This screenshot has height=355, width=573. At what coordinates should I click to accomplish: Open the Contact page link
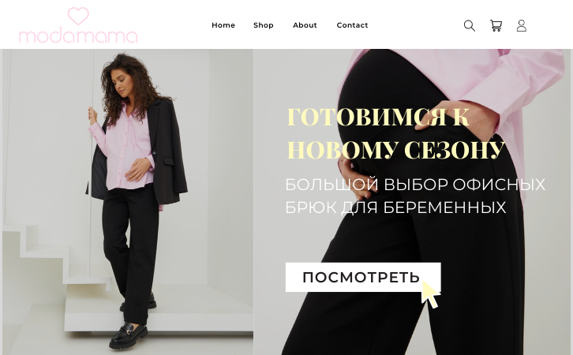tap(352, 25)
